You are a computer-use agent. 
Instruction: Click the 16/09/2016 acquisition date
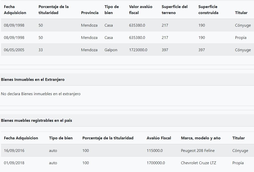pyautogui.click(x=14, y=151)
